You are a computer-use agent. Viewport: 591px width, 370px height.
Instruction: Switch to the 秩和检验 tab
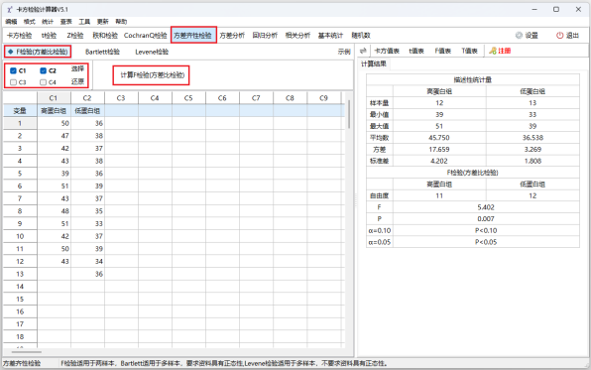click(105, 36)
